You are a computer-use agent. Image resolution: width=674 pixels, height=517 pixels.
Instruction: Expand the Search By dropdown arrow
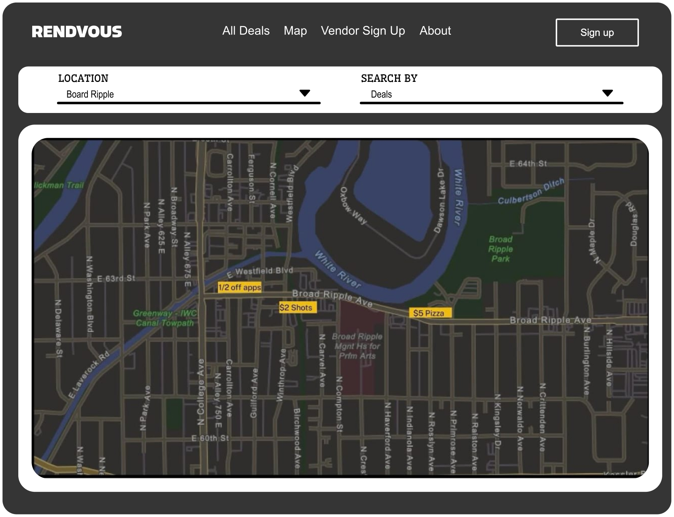(x=607, y=93)
